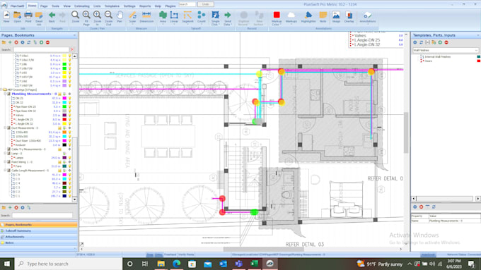Viewport: 481px width, 270px height.
Task: Collapse Duct Measurements node
Action: tap(5, 128)
